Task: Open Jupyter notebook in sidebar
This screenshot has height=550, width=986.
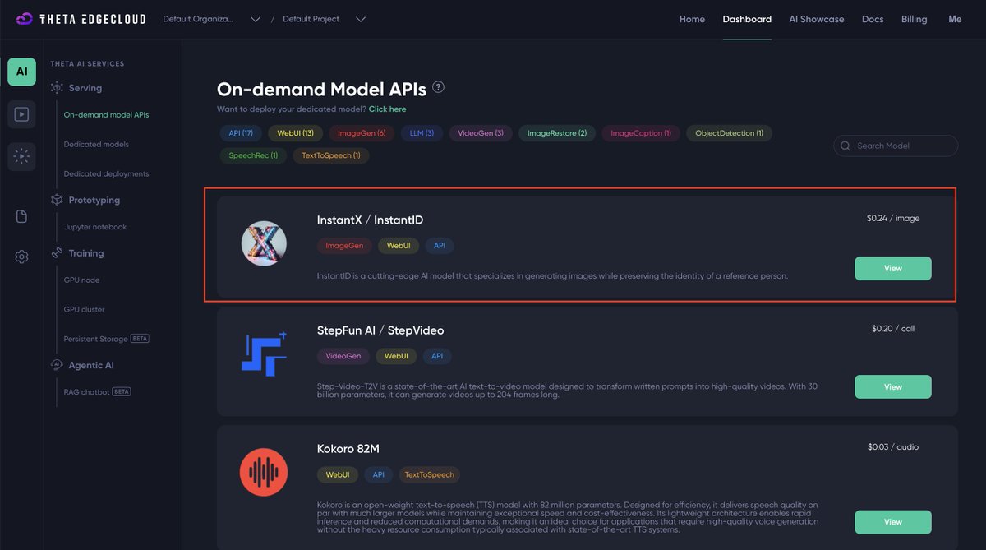Action: tap(95, 227)
